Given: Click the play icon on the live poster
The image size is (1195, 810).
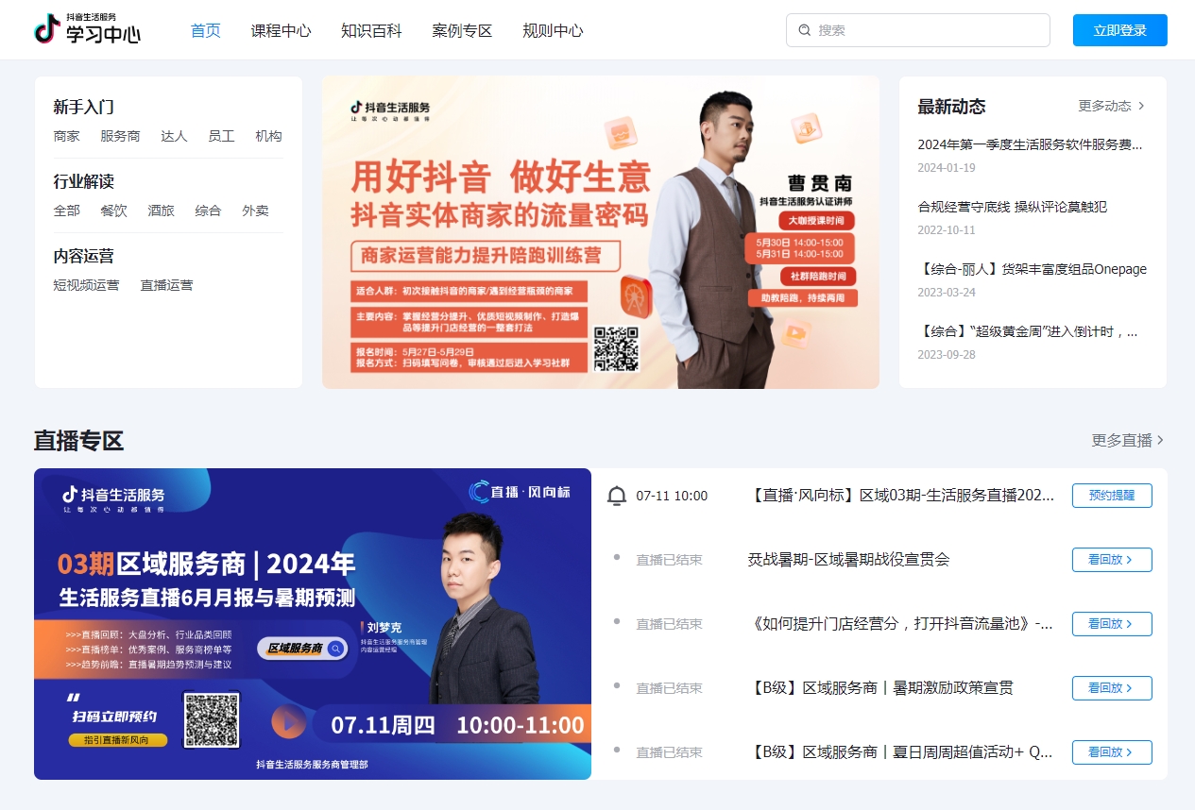Looking at the screenshot, I should [289, 722].
